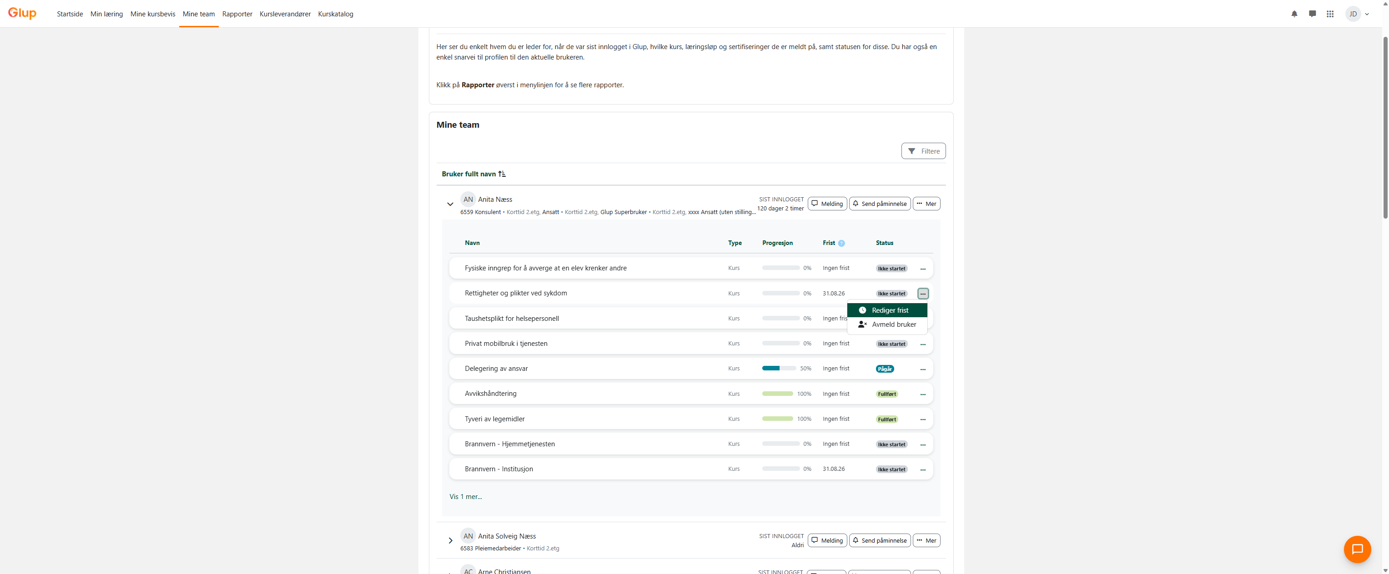Click the Frist help question icon
The width and height of the screenshot is (1389, 574).
click(841, 243)
